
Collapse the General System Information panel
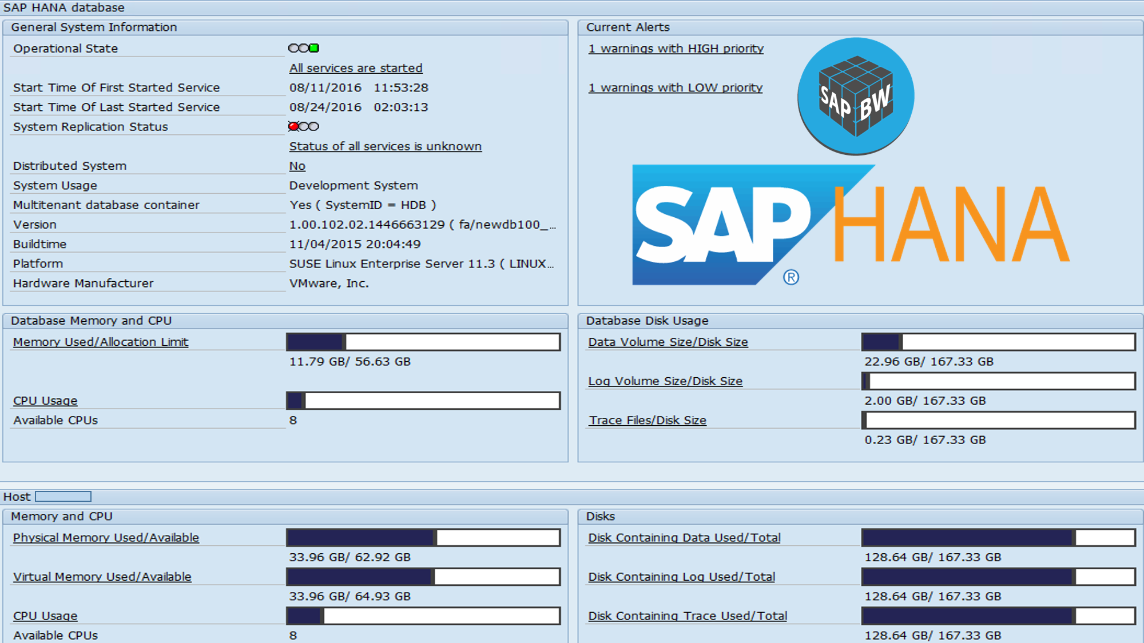click(94, 27)
